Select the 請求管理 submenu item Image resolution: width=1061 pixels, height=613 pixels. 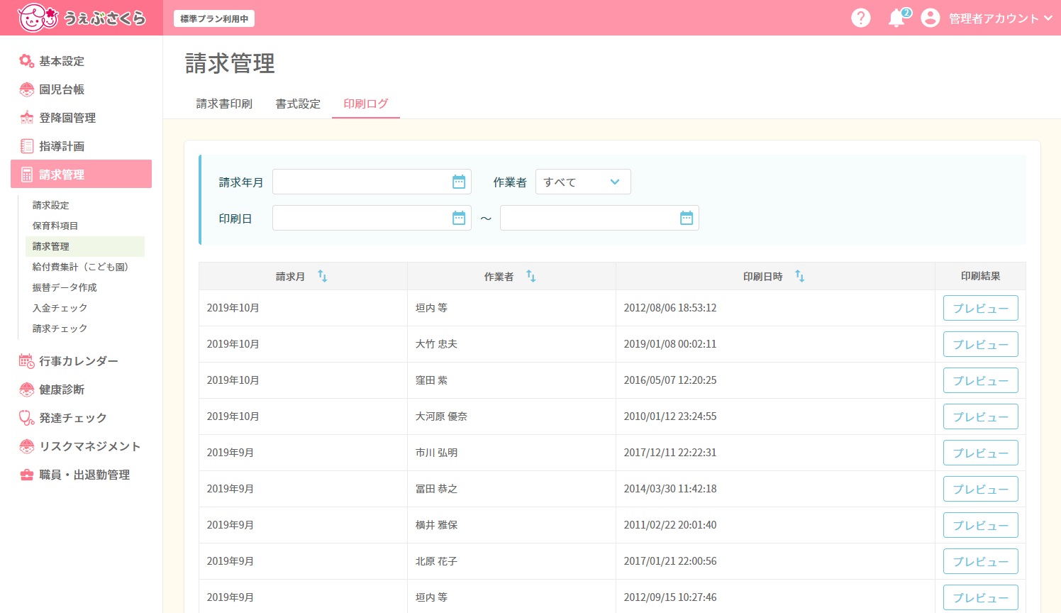tap(85, 246)
